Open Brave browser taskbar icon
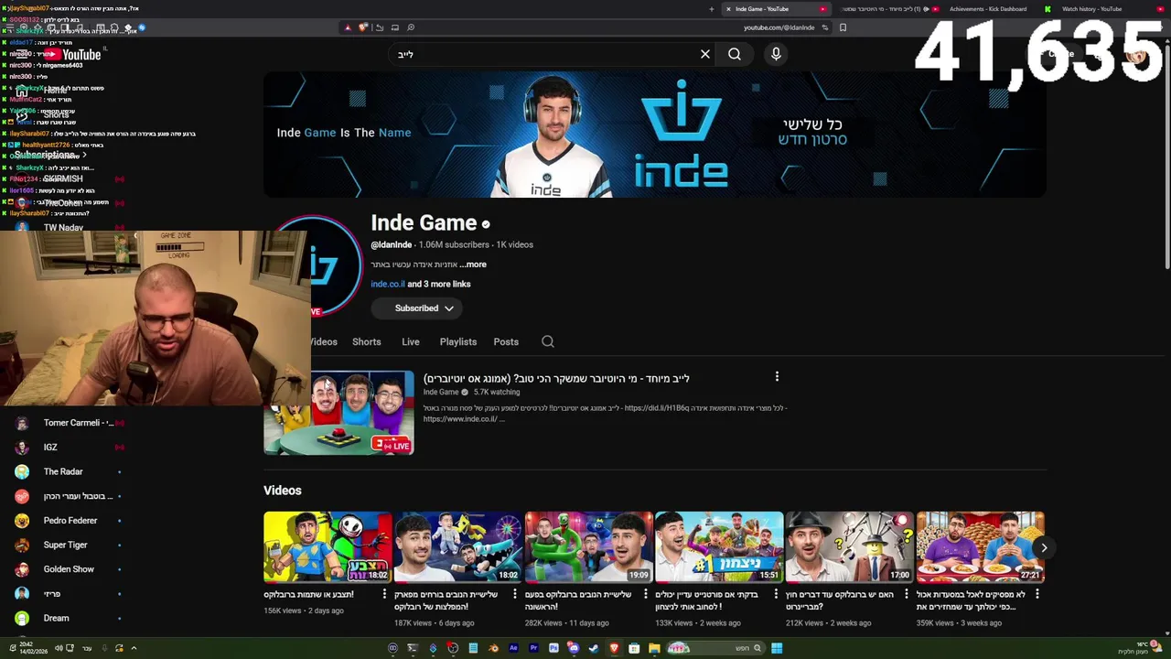Image resolution: width=1171 pixels, height=659 pixels. point(614,648)
